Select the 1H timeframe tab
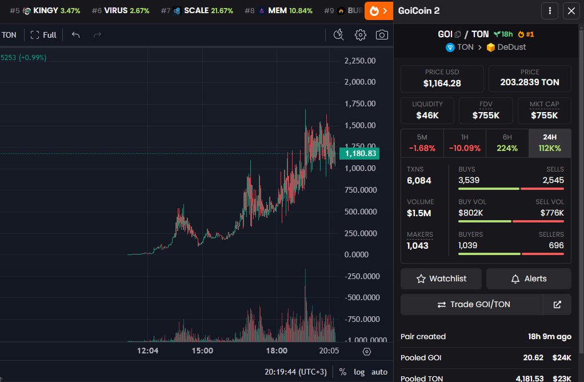Viewport: 584px width, 382px height. (x=465, y=143)
